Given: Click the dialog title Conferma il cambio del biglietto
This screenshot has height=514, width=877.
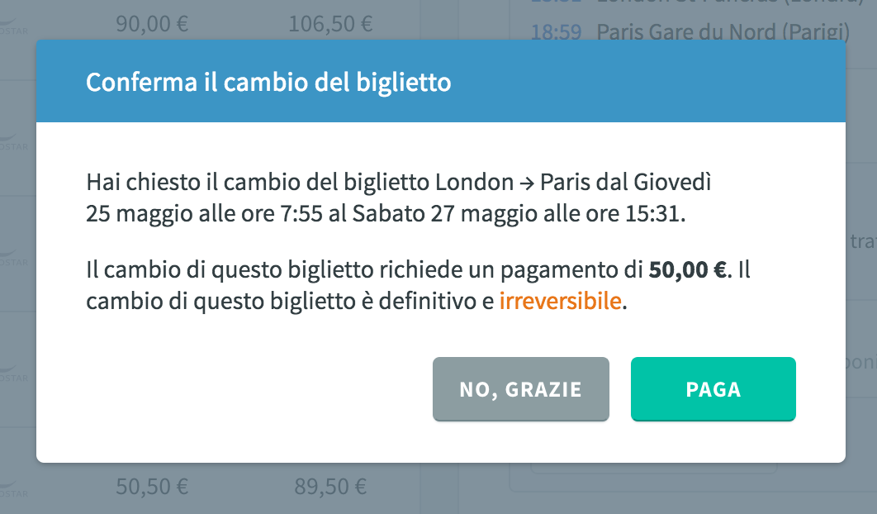Looking at the screenshot, I should pos(268,83).
